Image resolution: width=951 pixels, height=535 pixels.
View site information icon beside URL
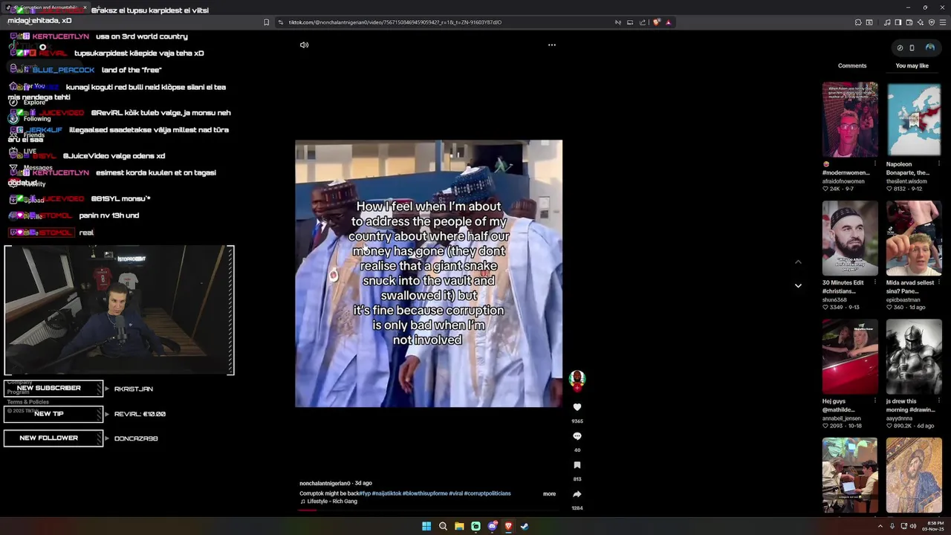[281, 22]
